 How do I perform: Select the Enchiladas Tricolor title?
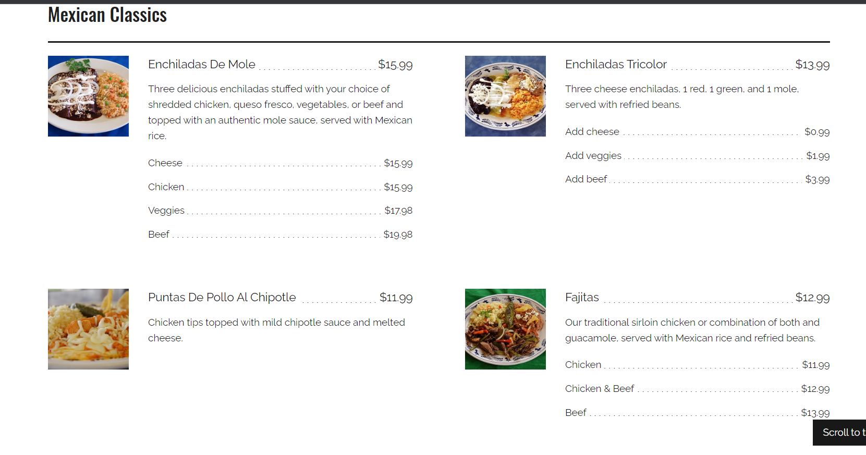tap(616, 64)
